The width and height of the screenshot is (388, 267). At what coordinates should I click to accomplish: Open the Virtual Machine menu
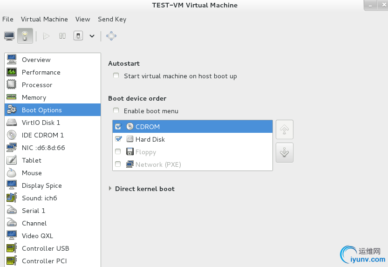pyautogui.click(x=44, y=19)
